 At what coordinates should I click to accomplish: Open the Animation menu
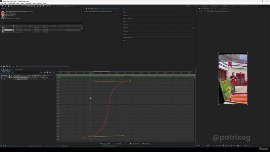[x=28, y=3]
